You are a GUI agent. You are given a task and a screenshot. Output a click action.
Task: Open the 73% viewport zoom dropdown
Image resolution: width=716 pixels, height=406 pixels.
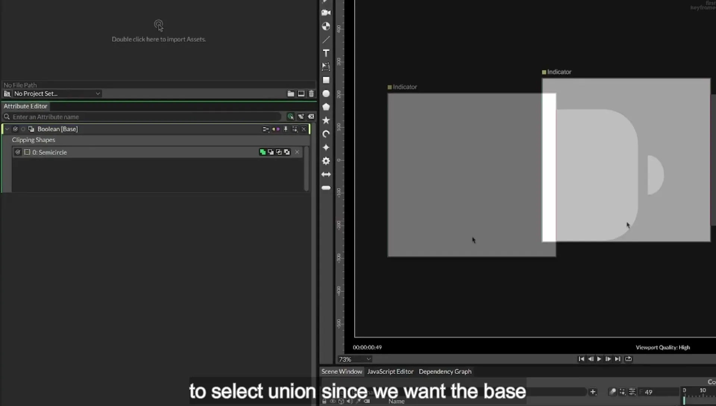point(355,359)
